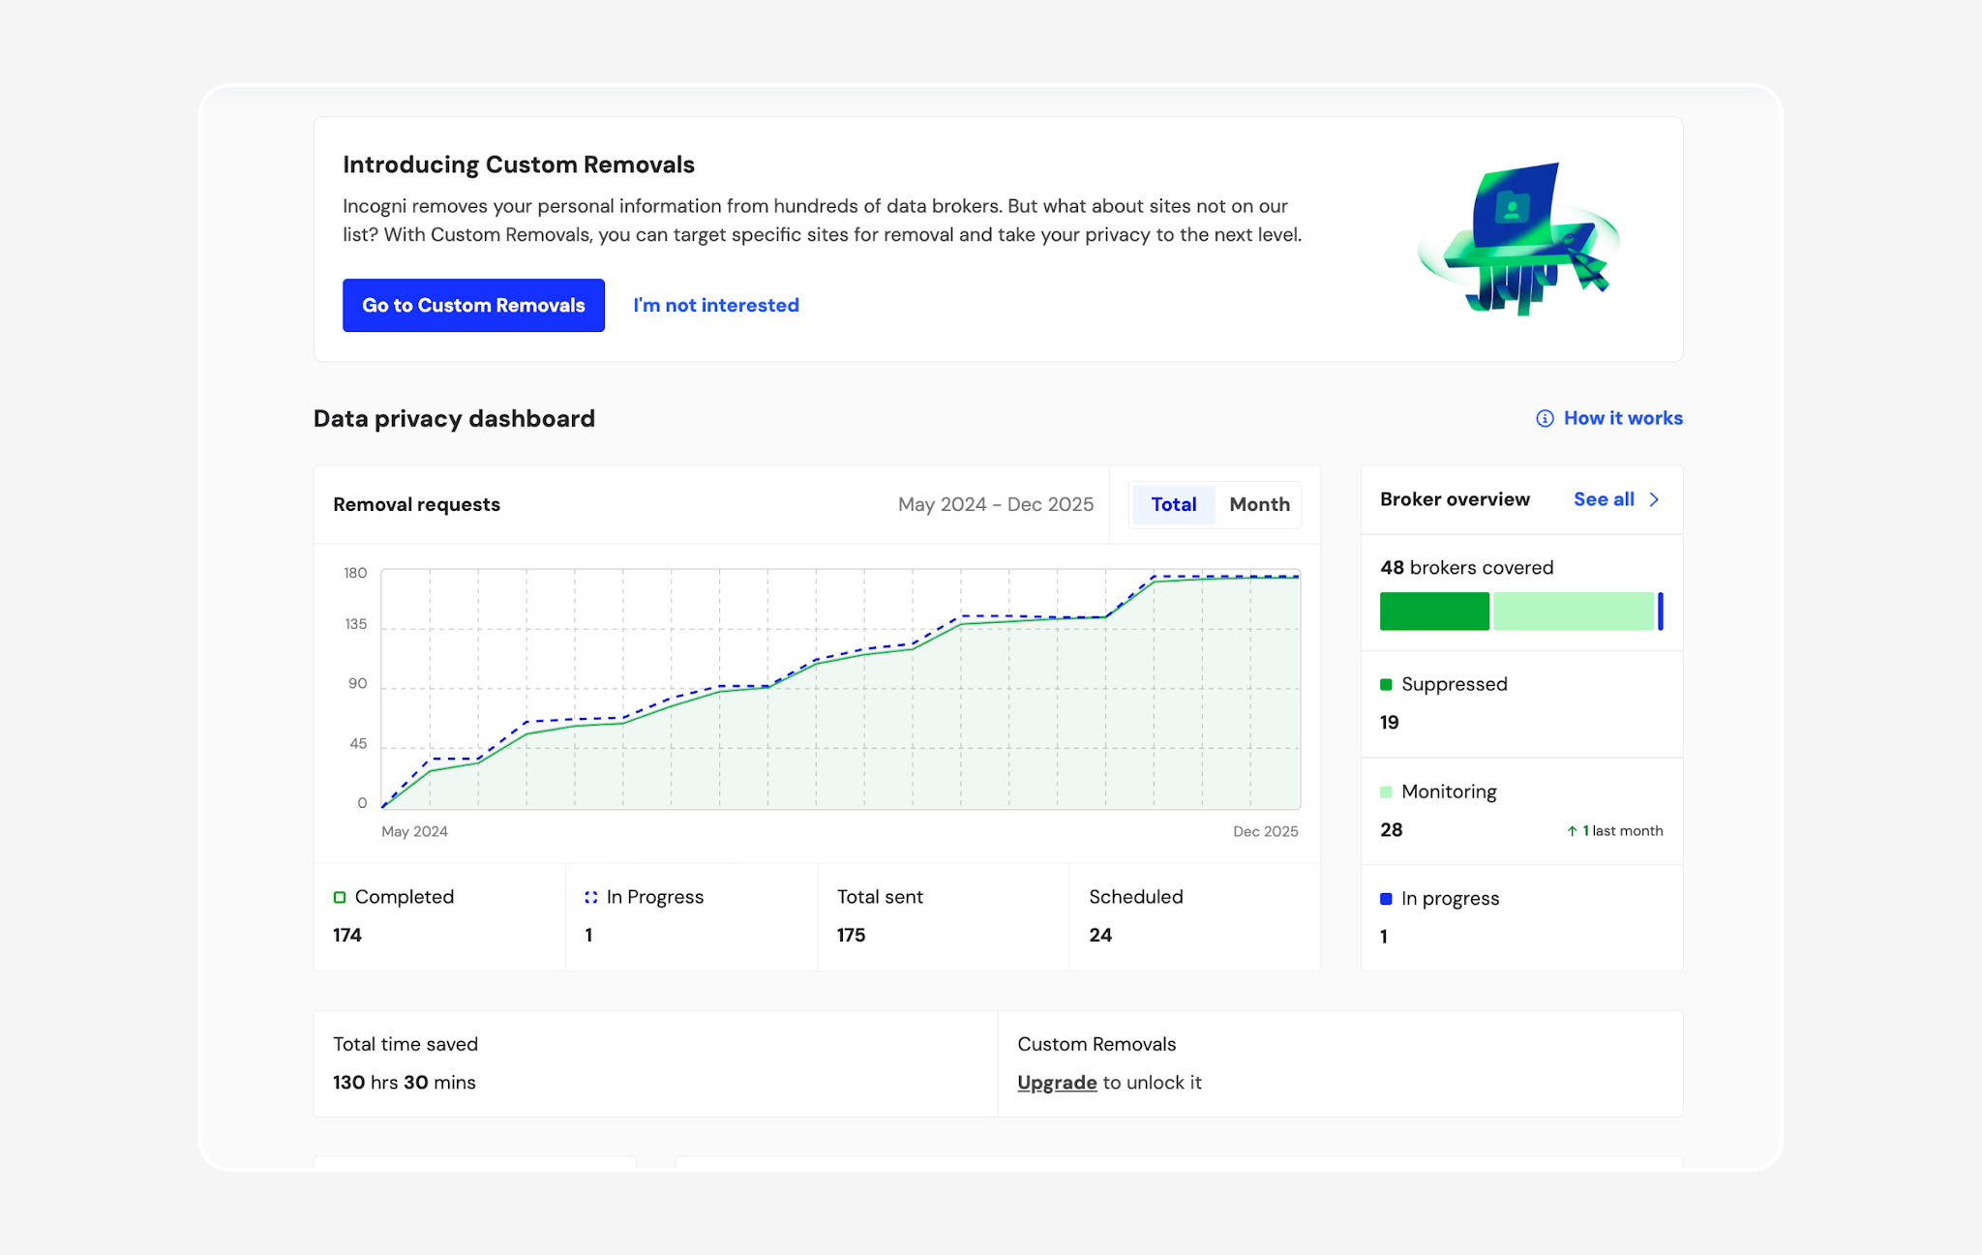Image resolution: width=1982 pixels, height=1255 pixels.
Task: Click the Data privacy dashboard heading
Action: tap(454, 419)
